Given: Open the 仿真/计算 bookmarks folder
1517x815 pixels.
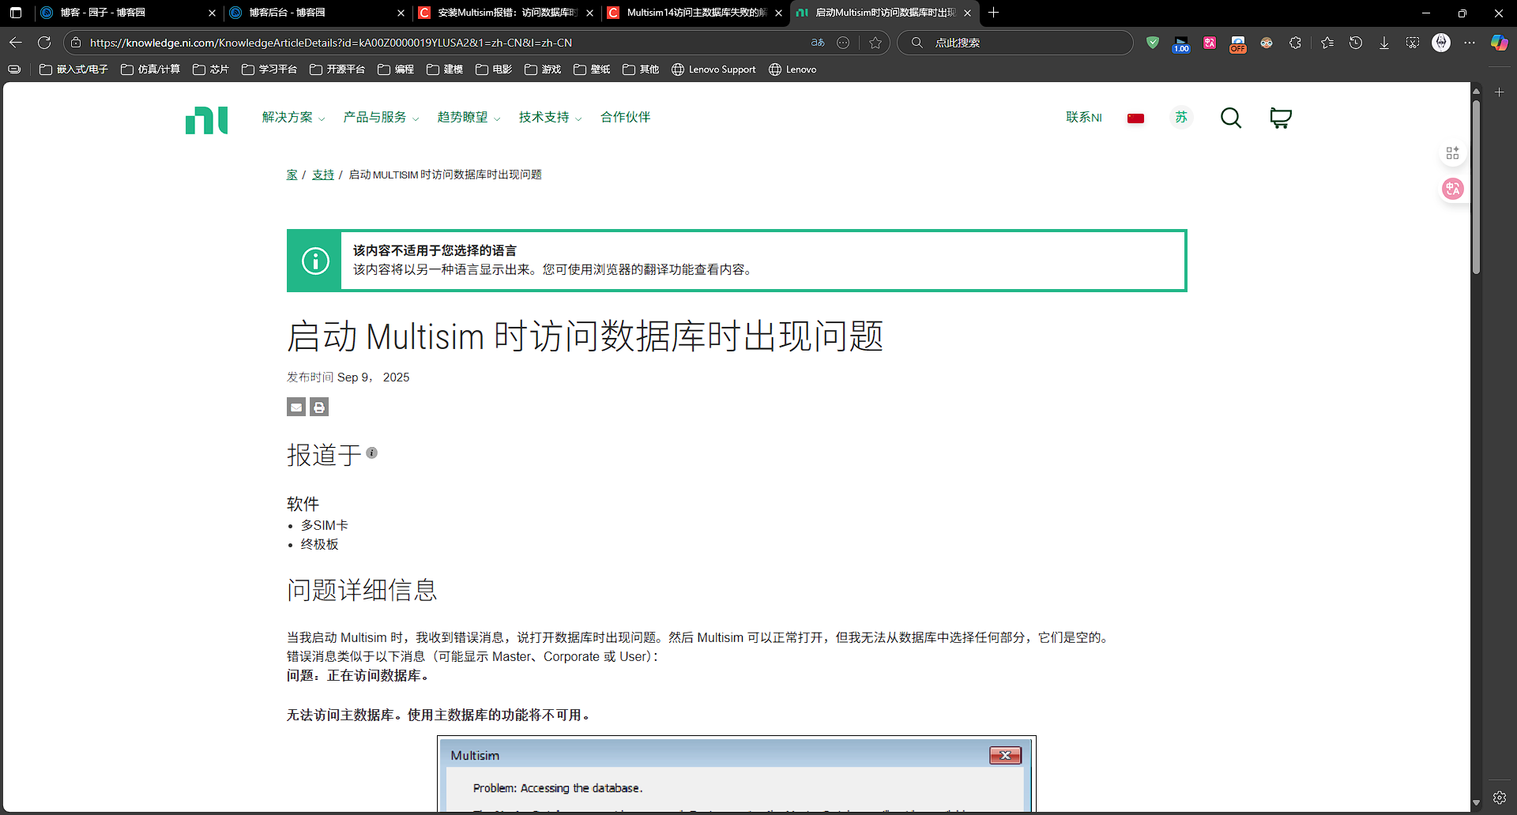Looking at the screenshot, I should (x=151, y=69).
